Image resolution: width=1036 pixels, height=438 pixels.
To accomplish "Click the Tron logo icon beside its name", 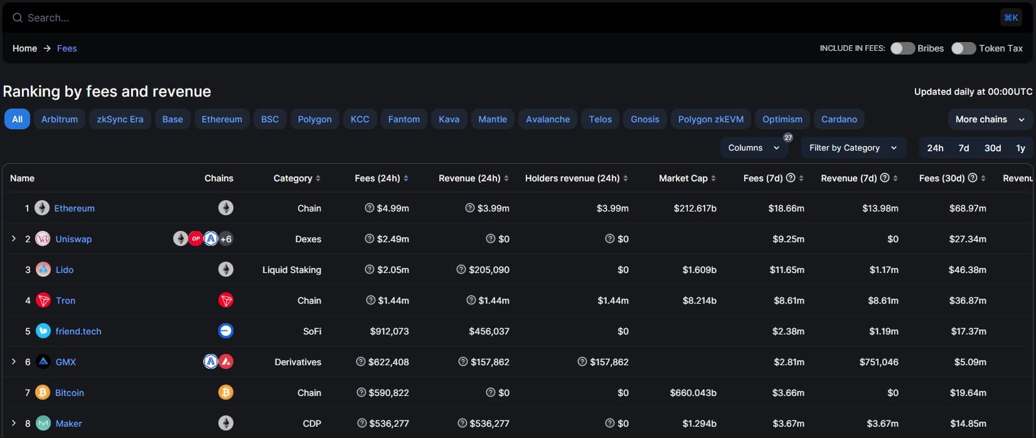I will [x=43, y=300].
